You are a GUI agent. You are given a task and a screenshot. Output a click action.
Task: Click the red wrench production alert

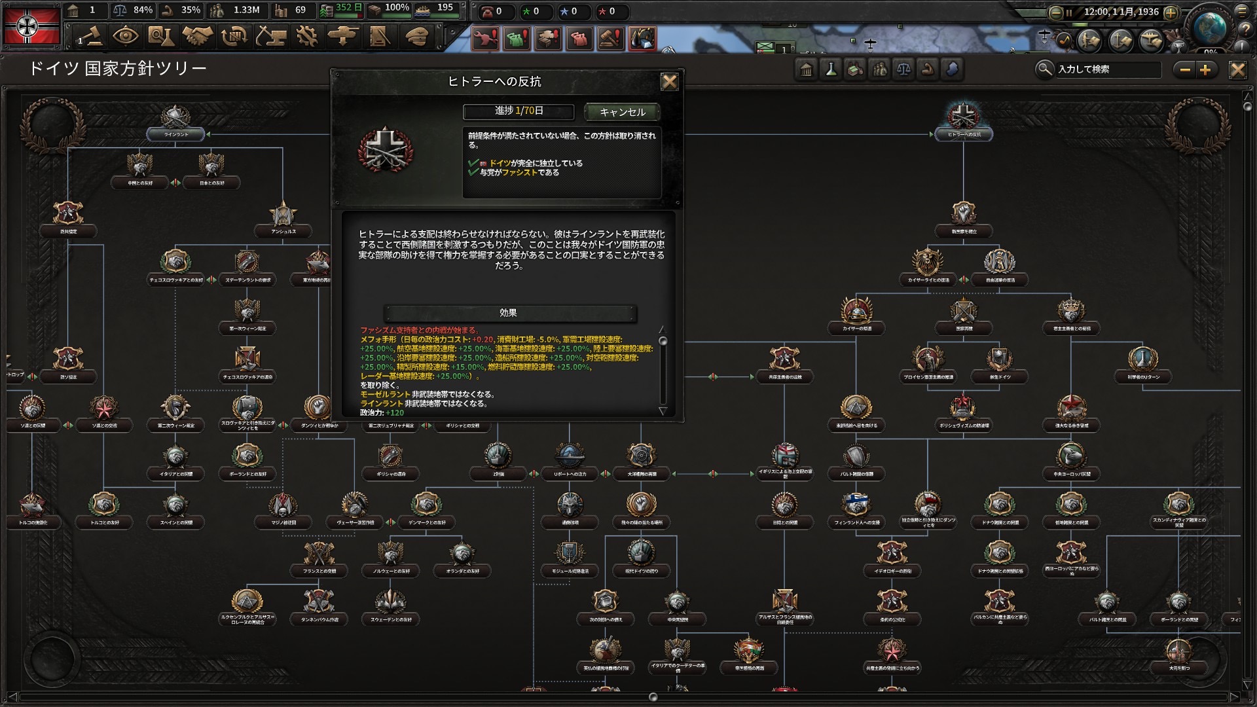(485, 39)
